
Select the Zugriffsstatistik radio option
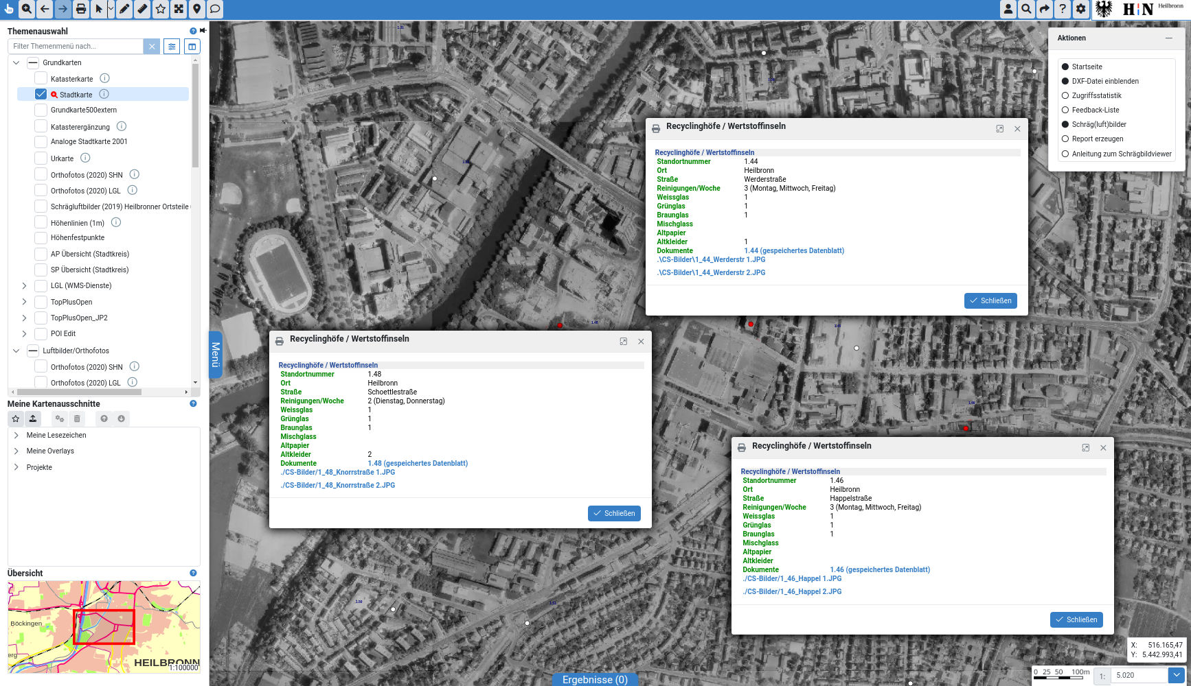click(1065, 95)
